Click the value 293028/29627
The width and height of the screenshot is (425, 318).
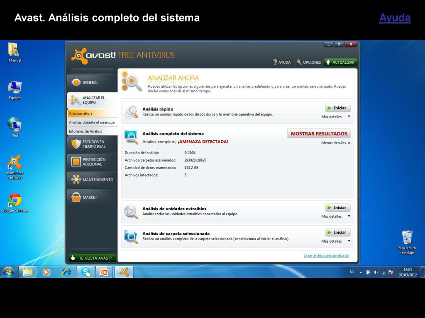pos(195,160)
